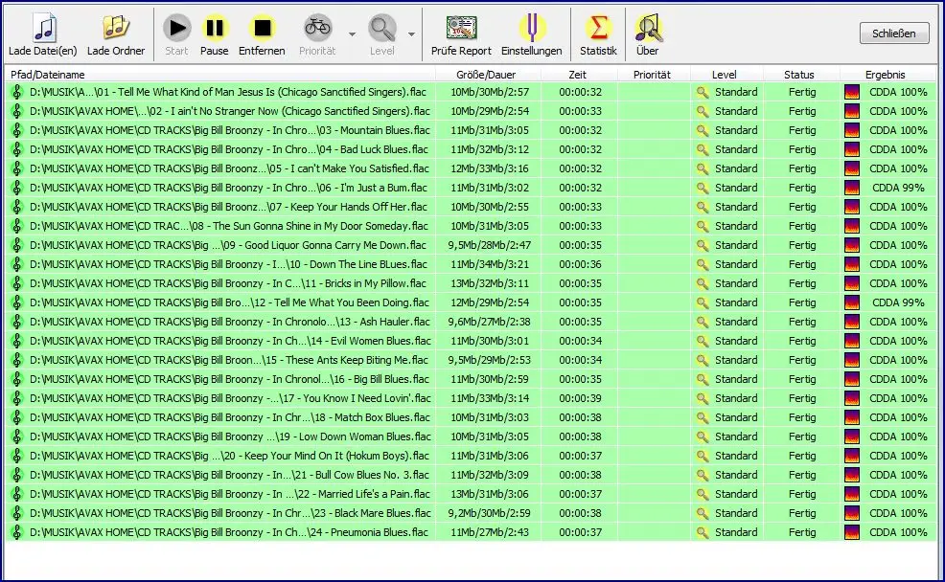Screen dimensions: 945x582
Task: Sort by the Ergebnis column header
Action: coord(887,75)
